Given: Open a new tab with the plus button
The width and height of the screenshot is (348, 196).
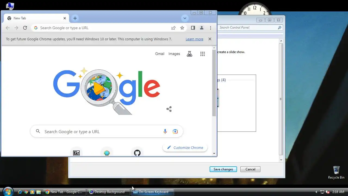Looking at the screenshot, I should (x=75, y=18).
